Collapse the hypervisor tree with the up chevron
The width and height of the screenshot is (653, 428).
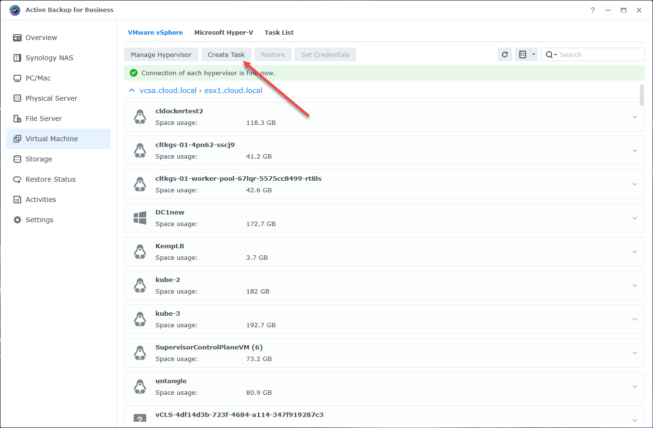(x=131, y=90)
